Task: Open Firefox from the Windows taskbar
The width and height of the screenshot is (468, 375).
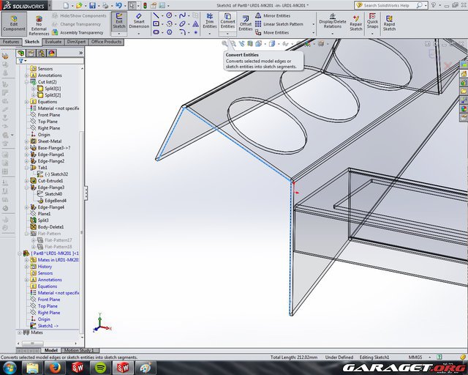Action: pyautogui.click(x=56, y=366)
